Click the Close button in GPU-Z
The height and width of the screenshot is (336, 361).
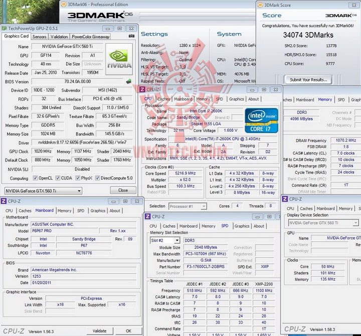123,190
